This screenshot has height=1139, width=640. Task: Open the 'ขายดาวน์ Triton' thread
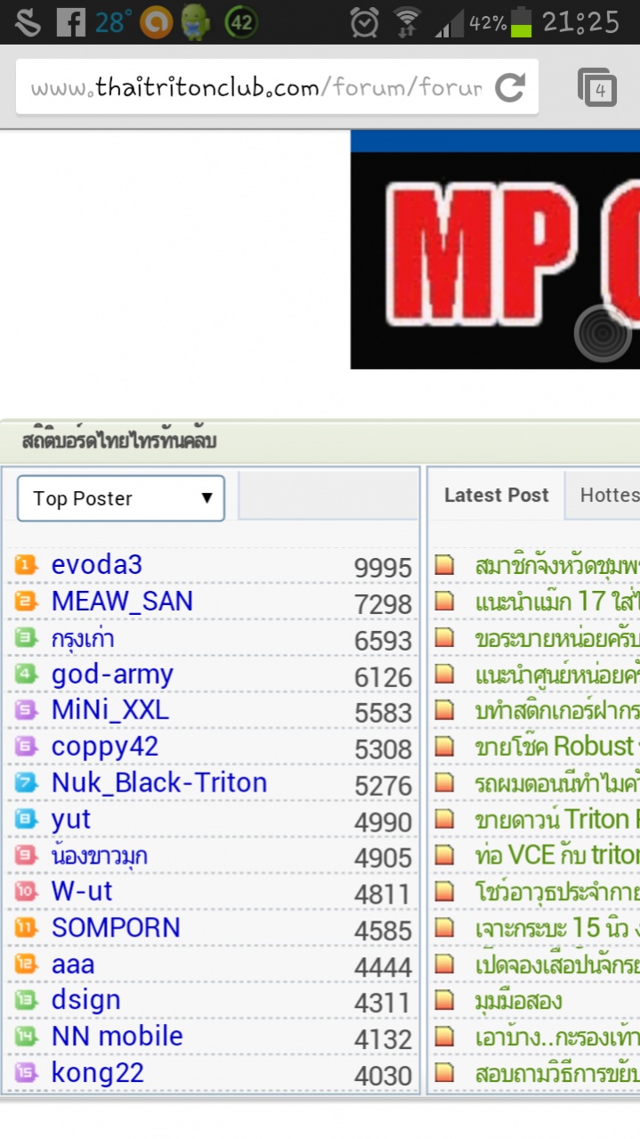click(557, 819)
